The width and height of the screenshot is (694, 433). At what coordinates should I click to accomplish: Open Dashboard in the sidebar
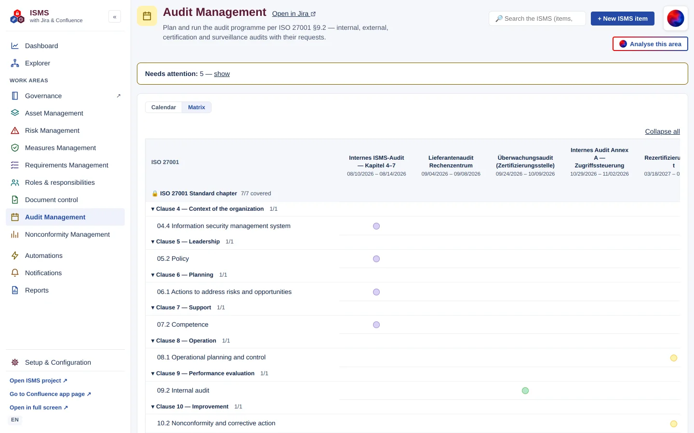(65, 46)
